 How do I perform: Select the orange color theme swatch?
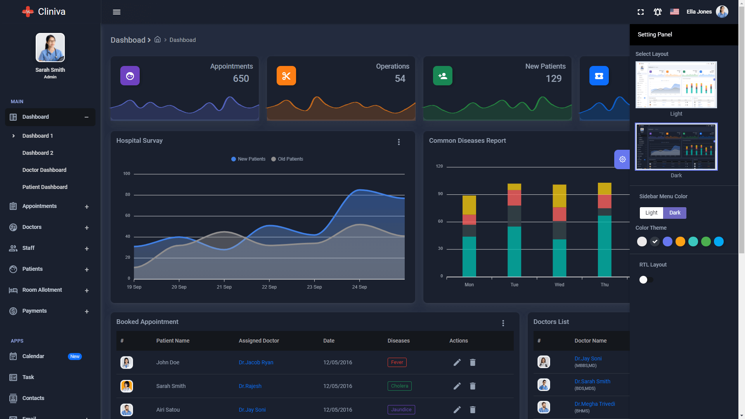click(680, 242)
